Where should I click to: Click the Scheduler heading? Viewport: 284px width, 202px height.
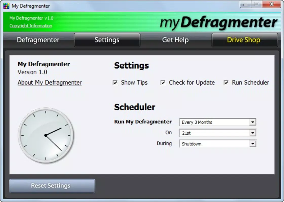pyautogui.click(x=135, y=107)
